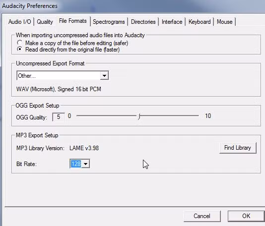
Task: Switch to the Interface tab
Action: pos(172,22)
